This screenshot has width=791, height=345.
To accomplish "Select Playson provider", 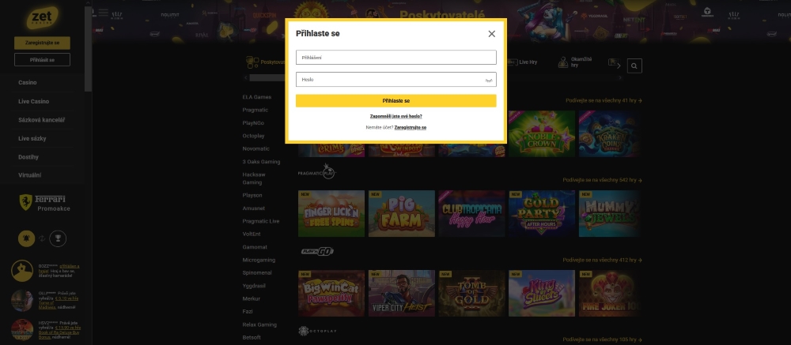I will tap(252, 195).
